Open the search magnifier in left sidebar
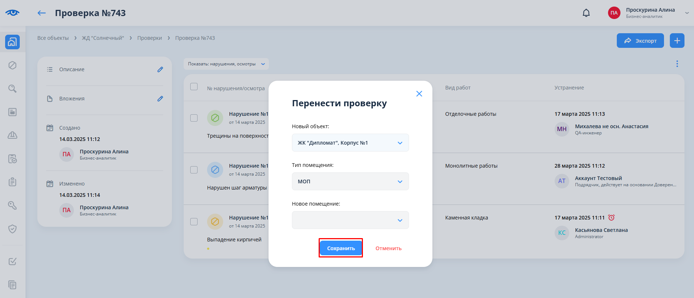Image resolution: width=694 pixels, height=298 pixels. [12, 89]
